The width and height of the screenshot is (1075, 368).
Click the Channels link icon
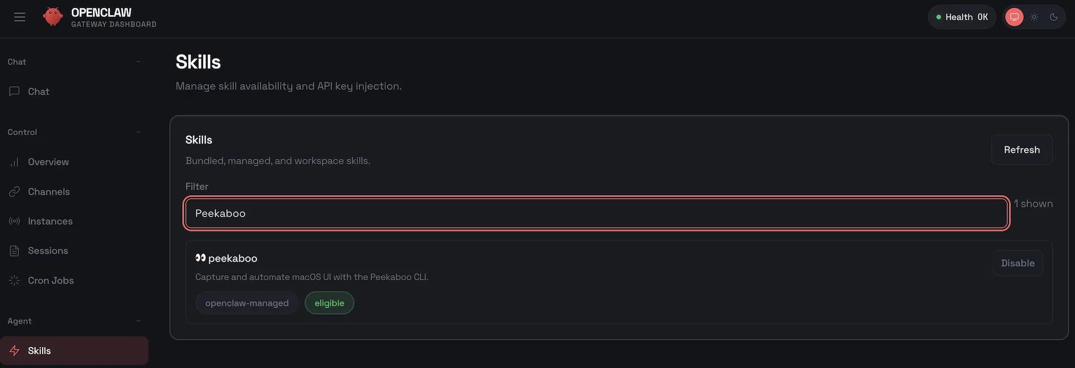[15, 192]
